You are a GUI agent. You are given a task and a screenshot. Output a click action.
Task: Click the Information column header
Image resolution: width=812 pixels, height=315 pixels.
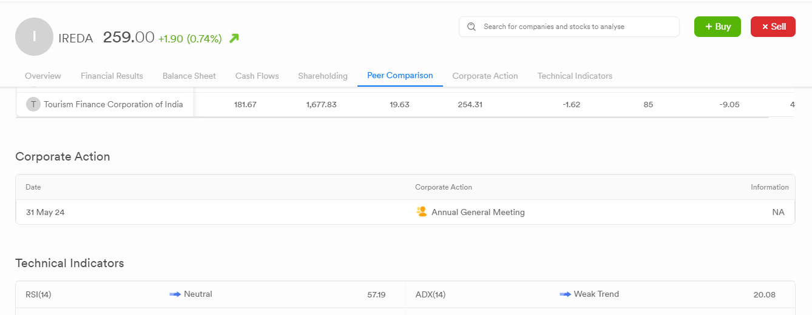tap(770, 187)
